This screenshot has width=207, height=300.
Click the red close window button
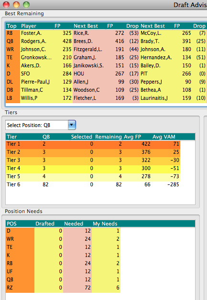pyautogui.click(x=6, y=5)
